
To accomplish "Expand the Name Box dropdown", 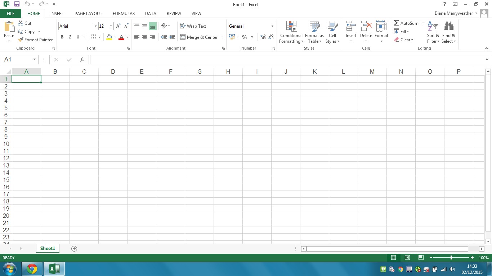I will (x=35, y=60).
